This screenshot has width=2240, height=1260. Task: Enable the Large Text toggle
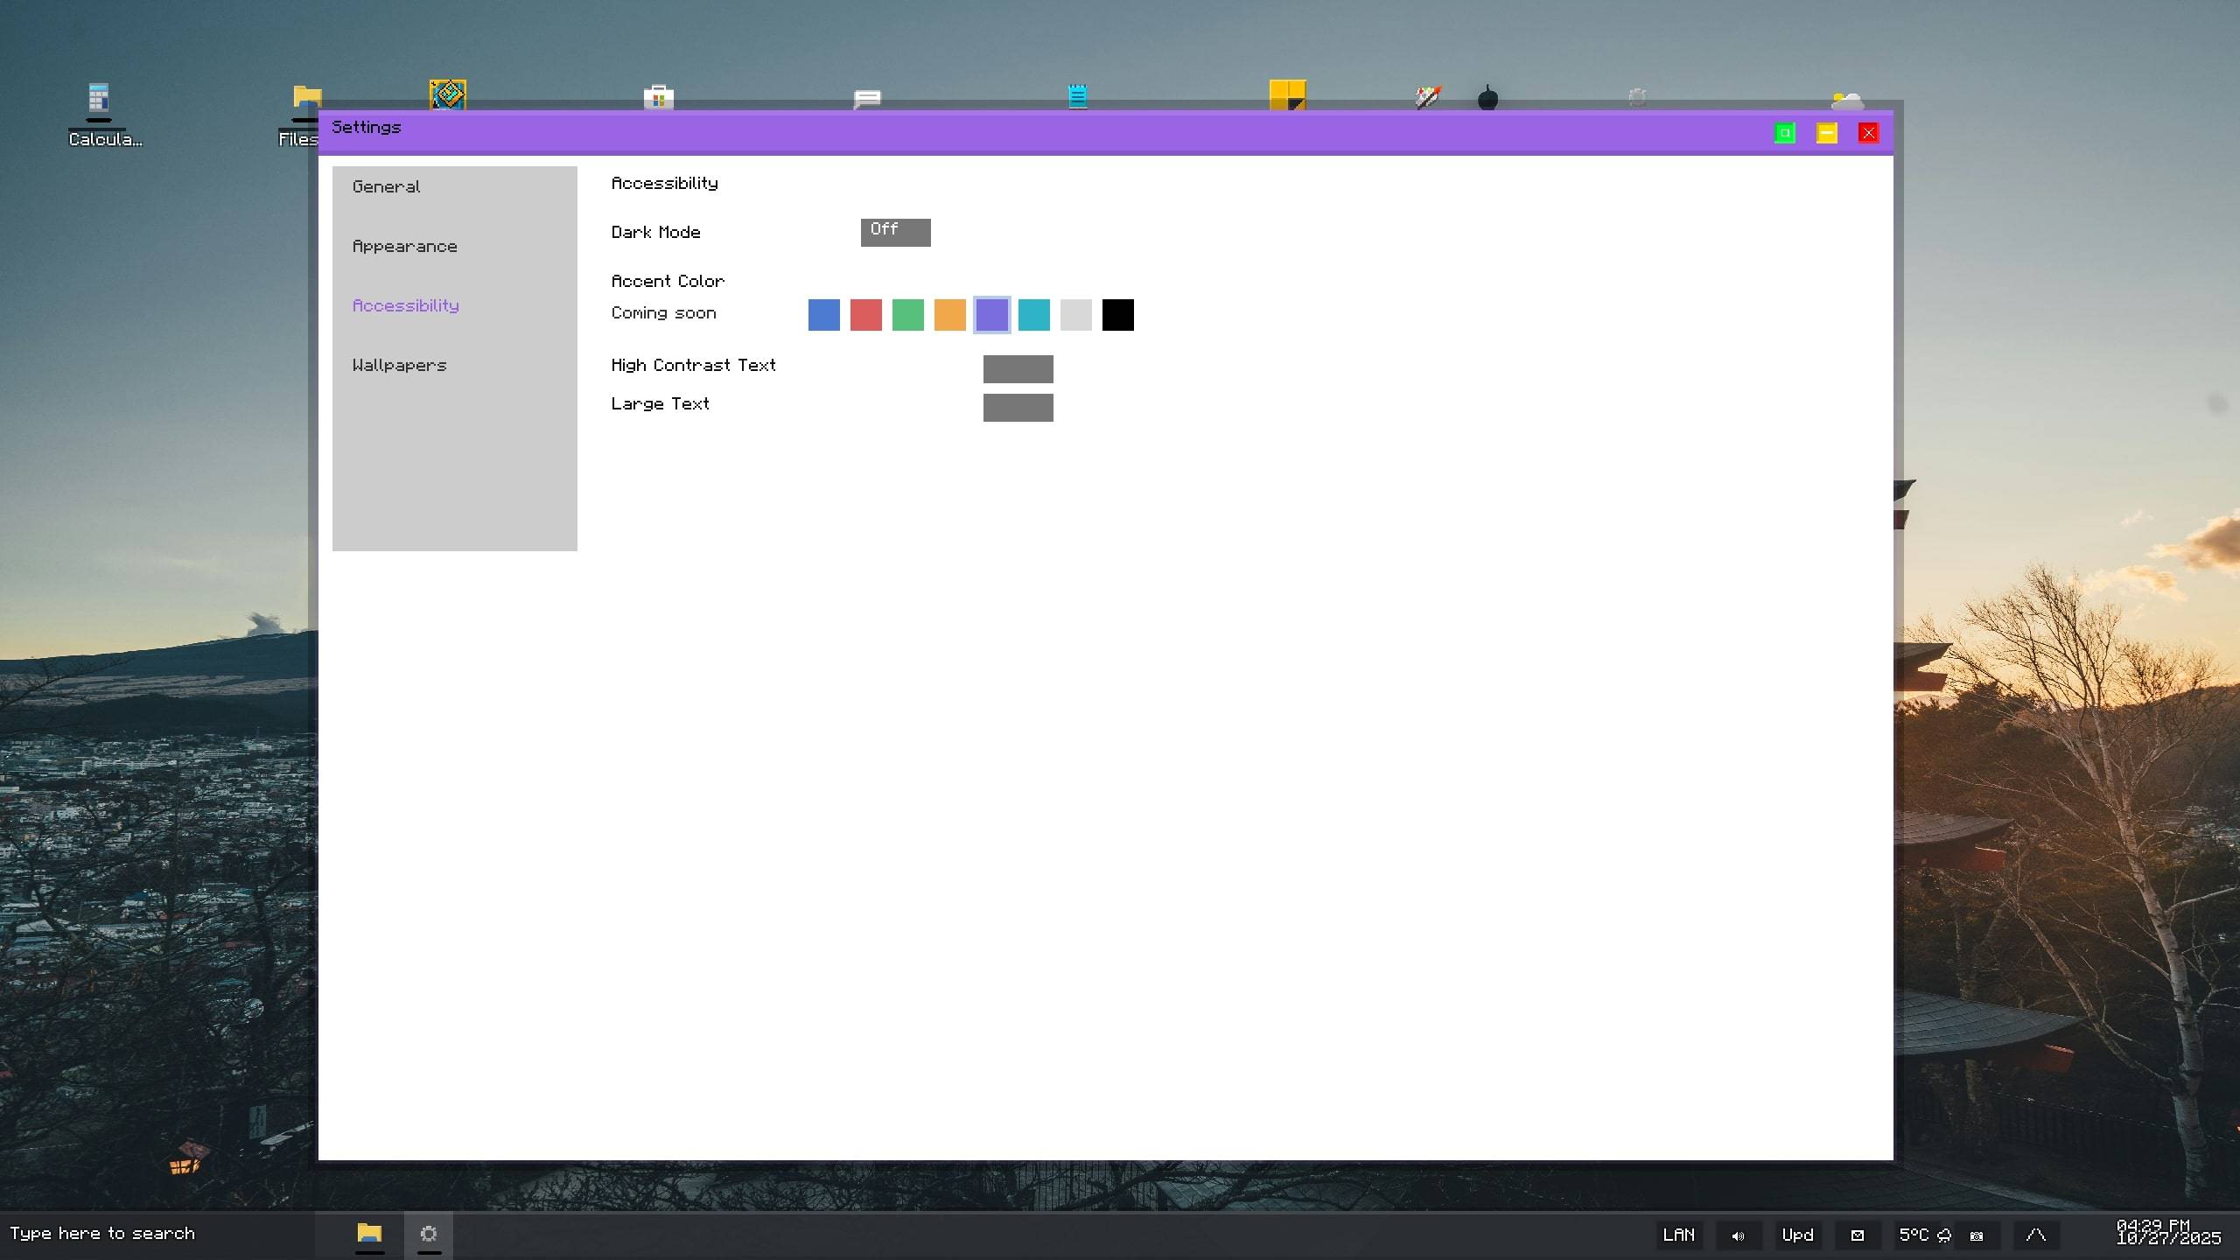tap(1018, 407)
